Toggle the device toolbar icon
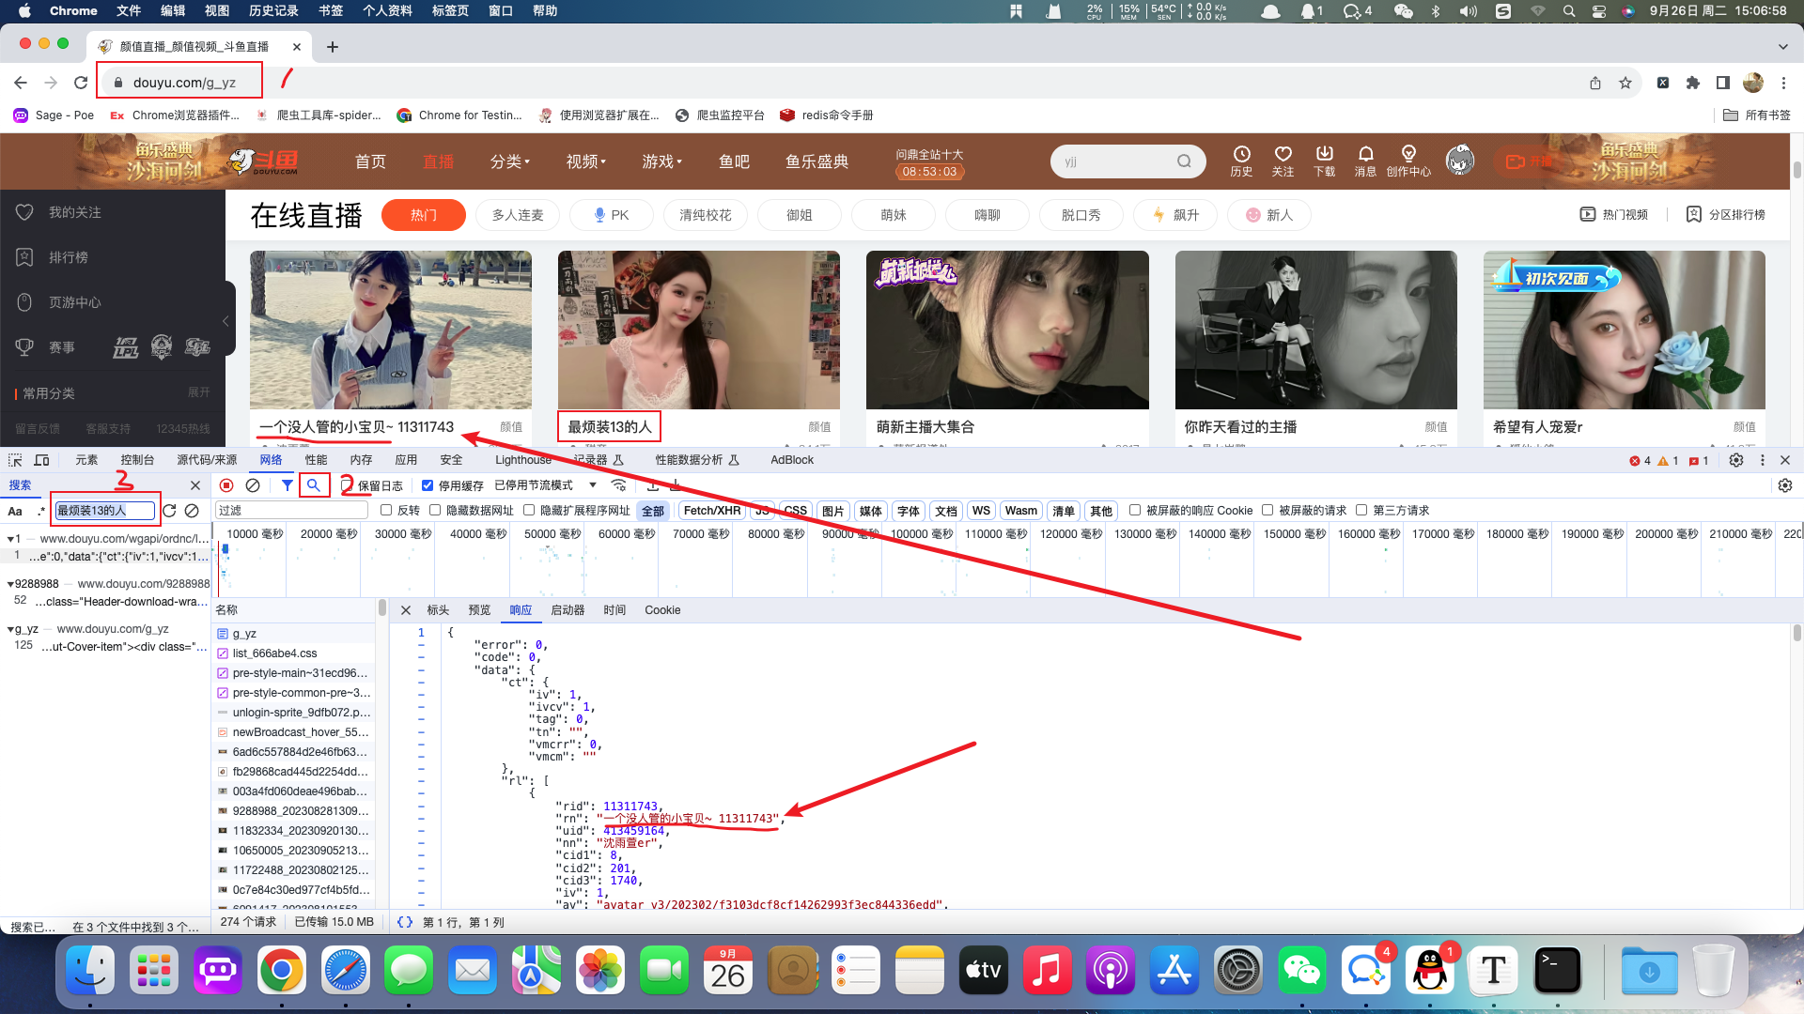The width and height of the screenshot is (1804, 1014). 41,460
